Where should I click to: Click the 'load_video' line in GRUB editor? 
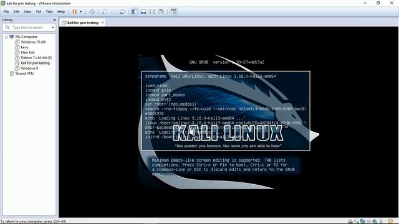point(156,86)
